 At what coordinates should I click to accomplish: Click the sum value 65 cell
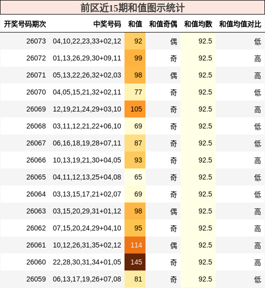tap(135, 177)
